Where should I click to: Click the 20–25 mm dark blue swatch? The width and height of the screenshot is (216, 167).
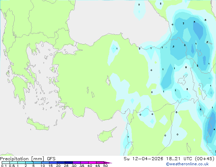coord(61,163)
